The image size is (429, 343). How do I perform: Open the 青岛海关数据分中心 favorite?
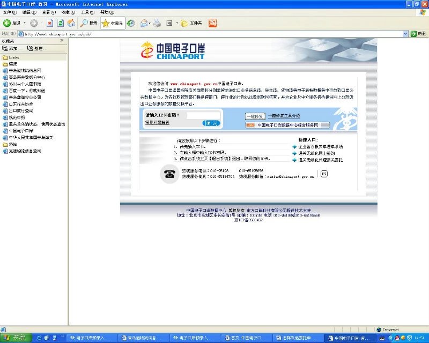[x=24, y=77]
